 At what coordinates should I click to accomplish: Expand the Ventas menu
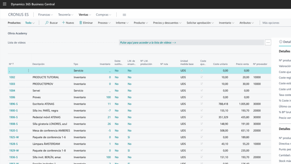coord(84,14)
